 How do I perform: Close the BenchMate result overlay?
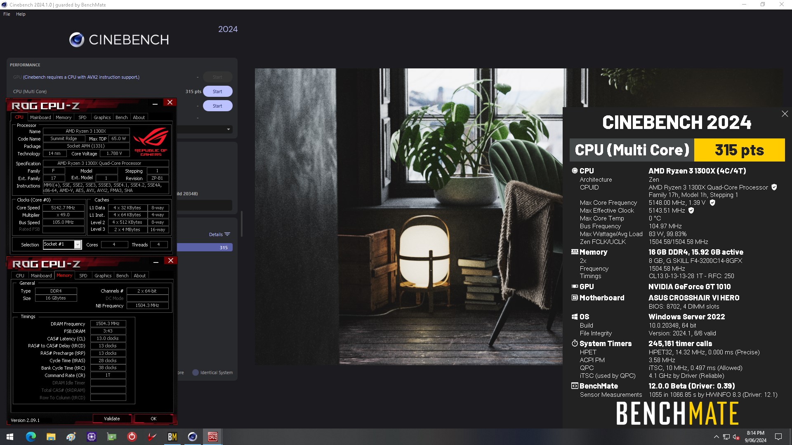click(x=785, y=114)
